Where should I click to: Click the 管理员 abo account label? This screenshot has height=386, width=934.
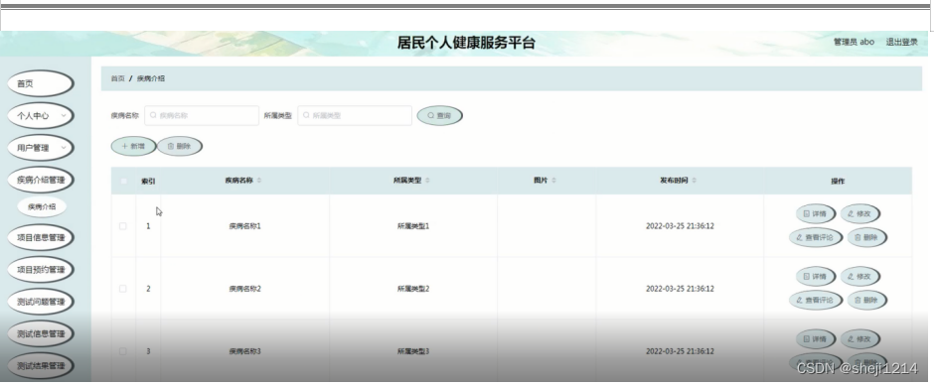pyautogui.click(x=854, y=42)
